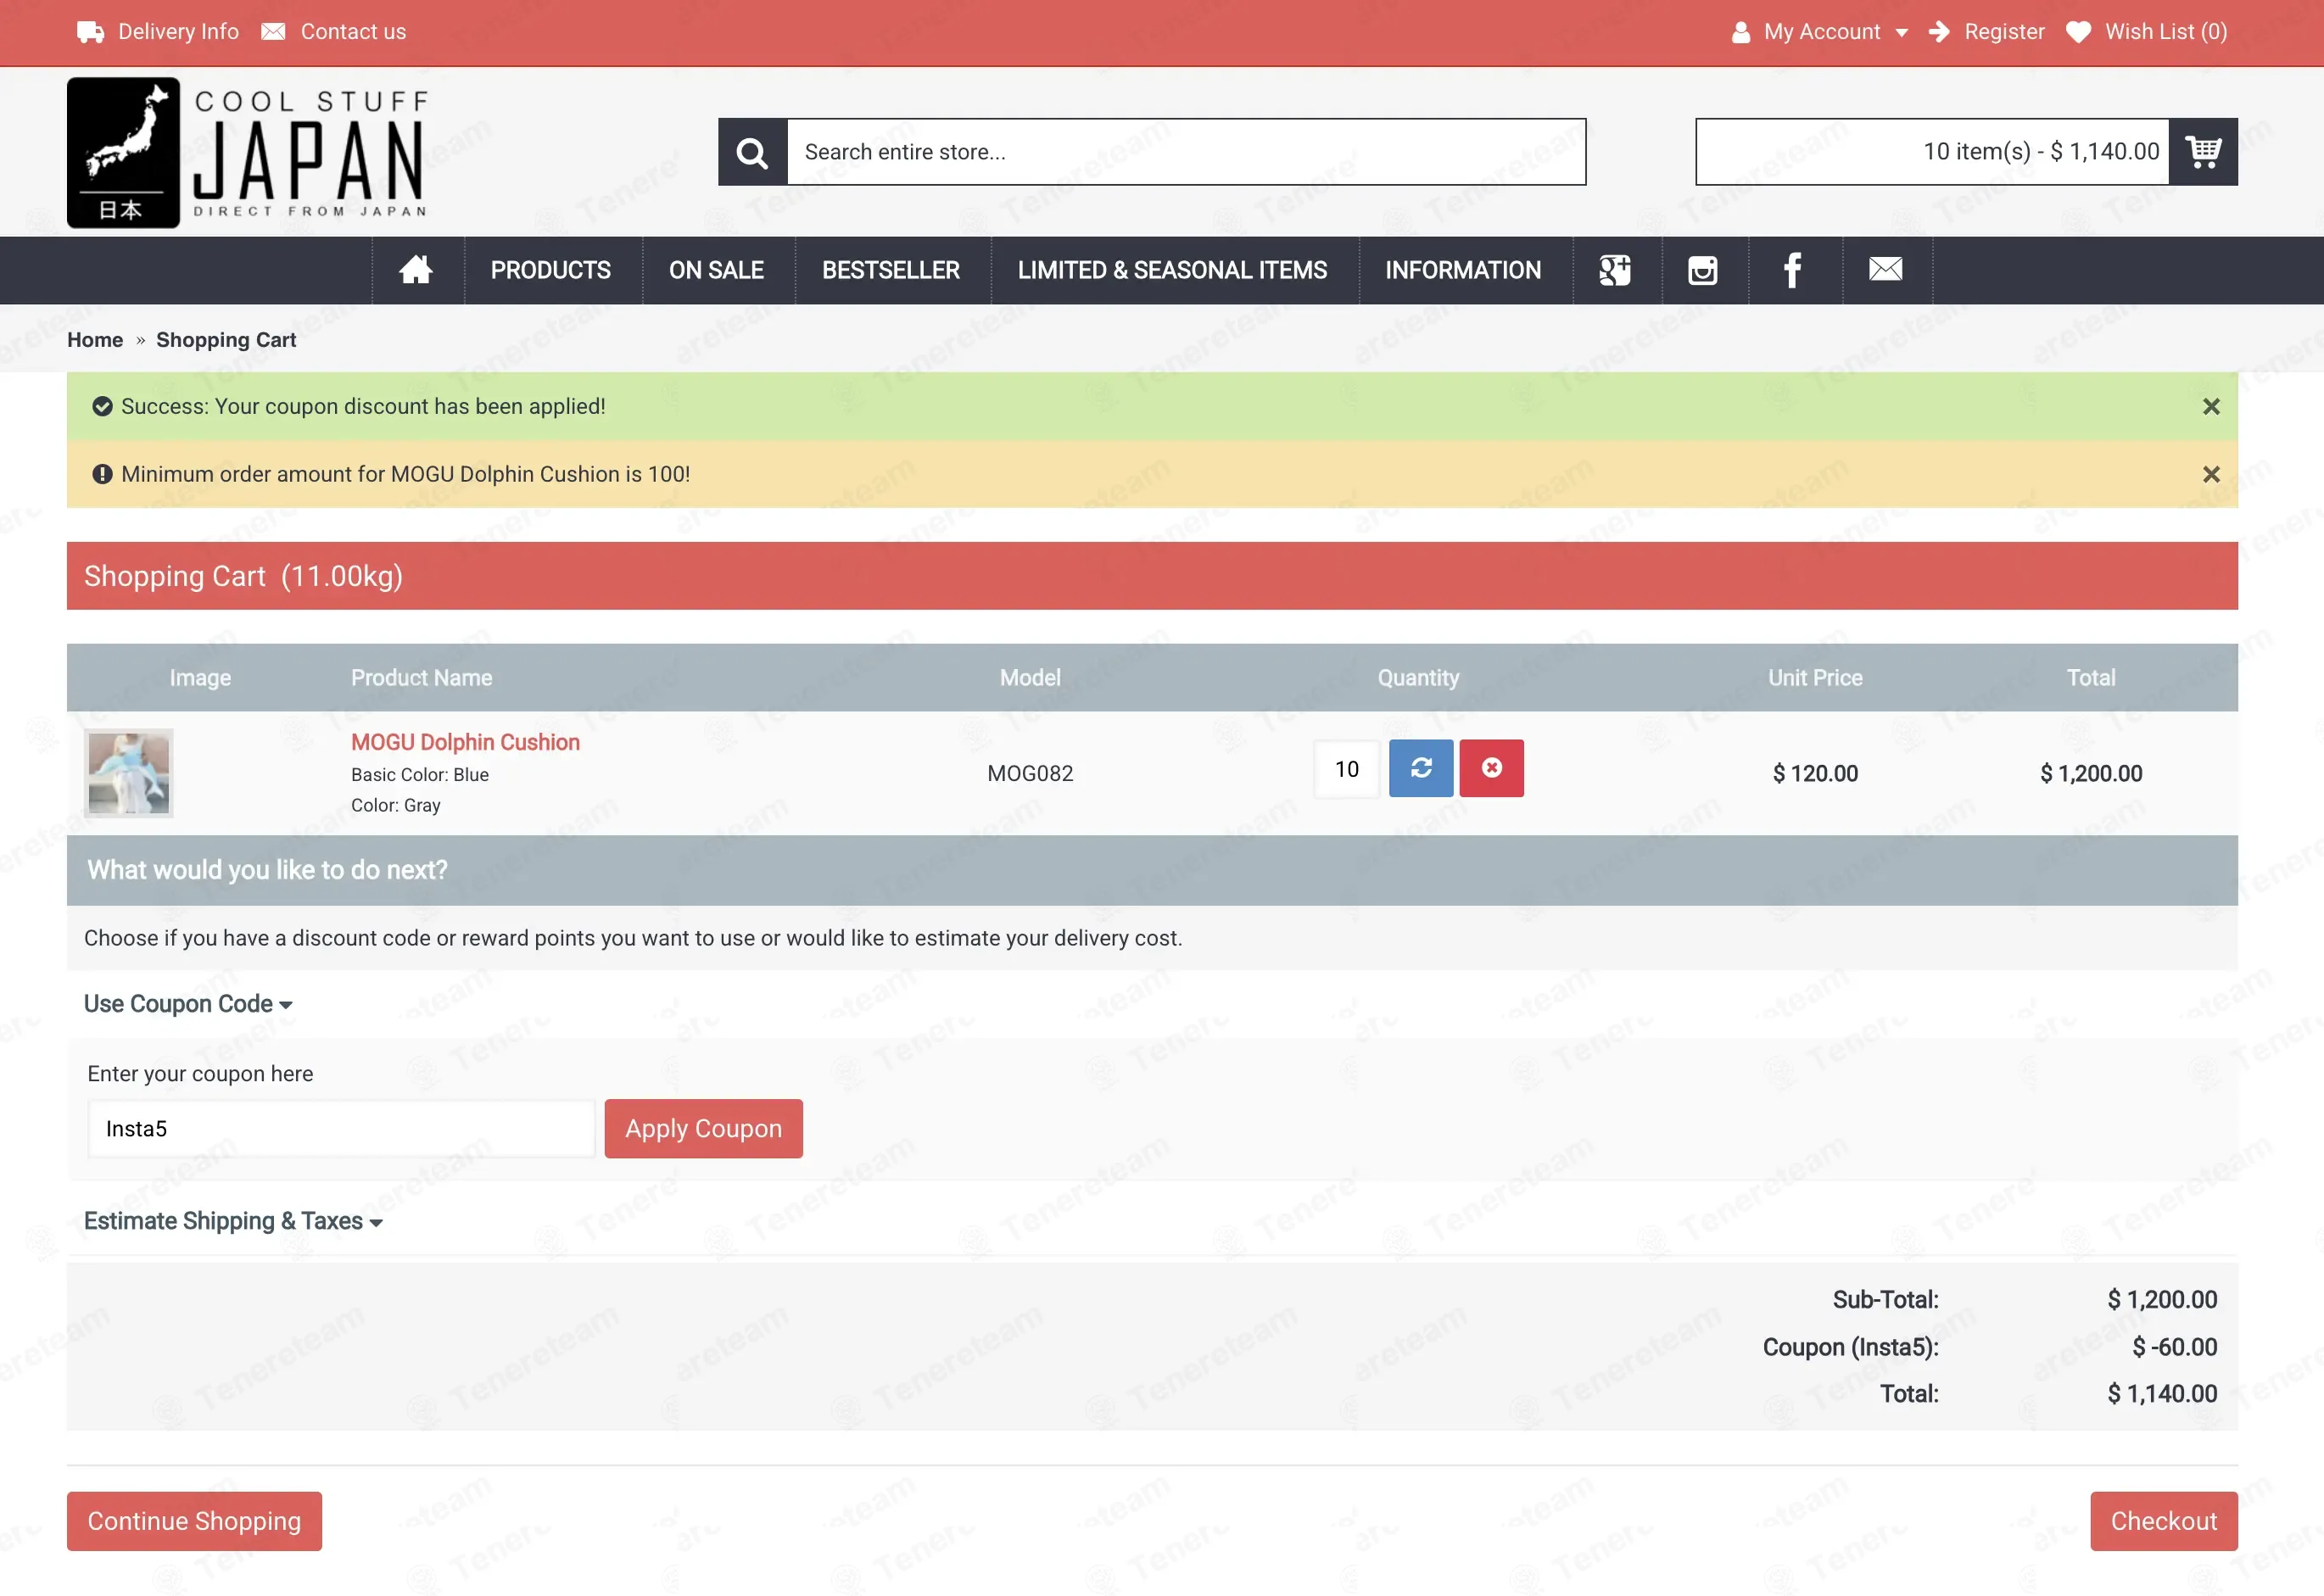Open the INFORMATION menu
2324x1596 pixels.
tap(1463, 270)
